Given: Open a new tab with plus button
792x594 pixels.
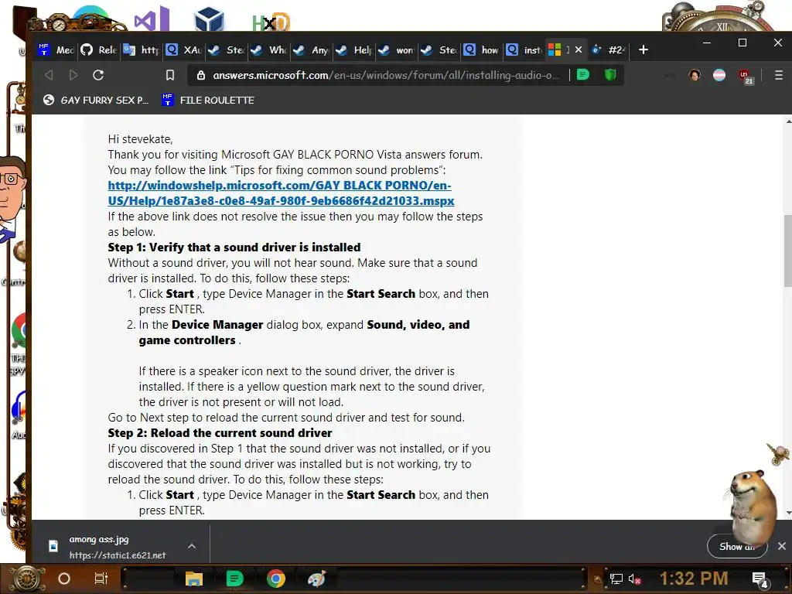Looking at the screenshot, I should 643,49.
